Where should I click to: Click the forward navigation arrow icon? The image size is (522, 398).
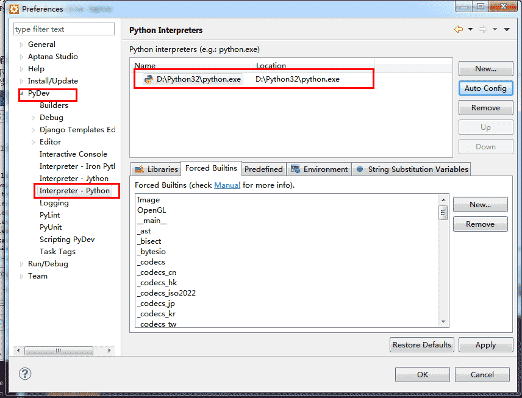tap(483, 29)
